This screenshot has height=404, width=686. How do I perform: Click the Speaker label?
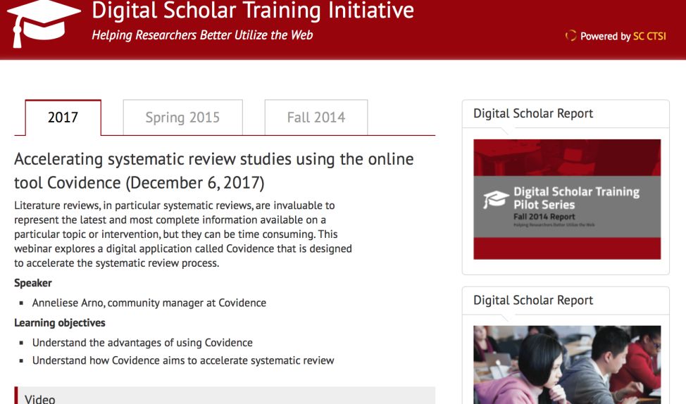(33, 283)
